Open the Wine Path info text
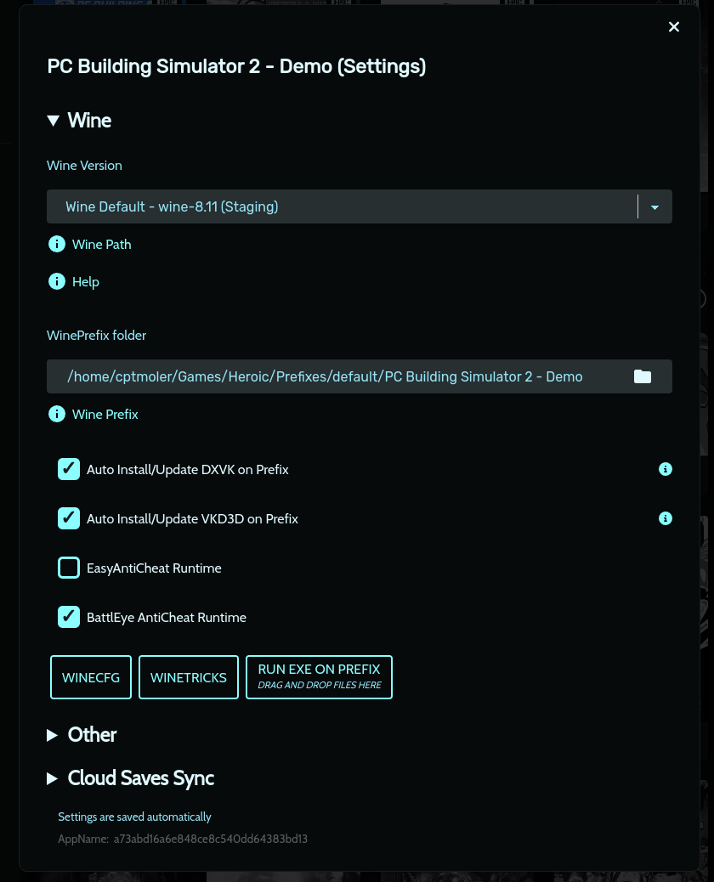 [102, 244]
